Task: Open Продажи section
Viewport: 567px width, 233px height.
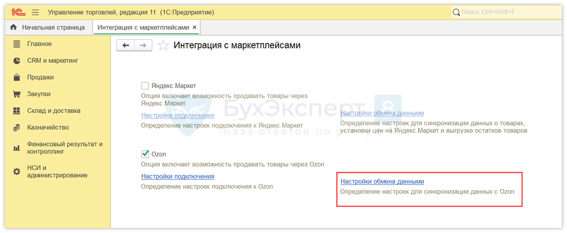Action: 40,78
